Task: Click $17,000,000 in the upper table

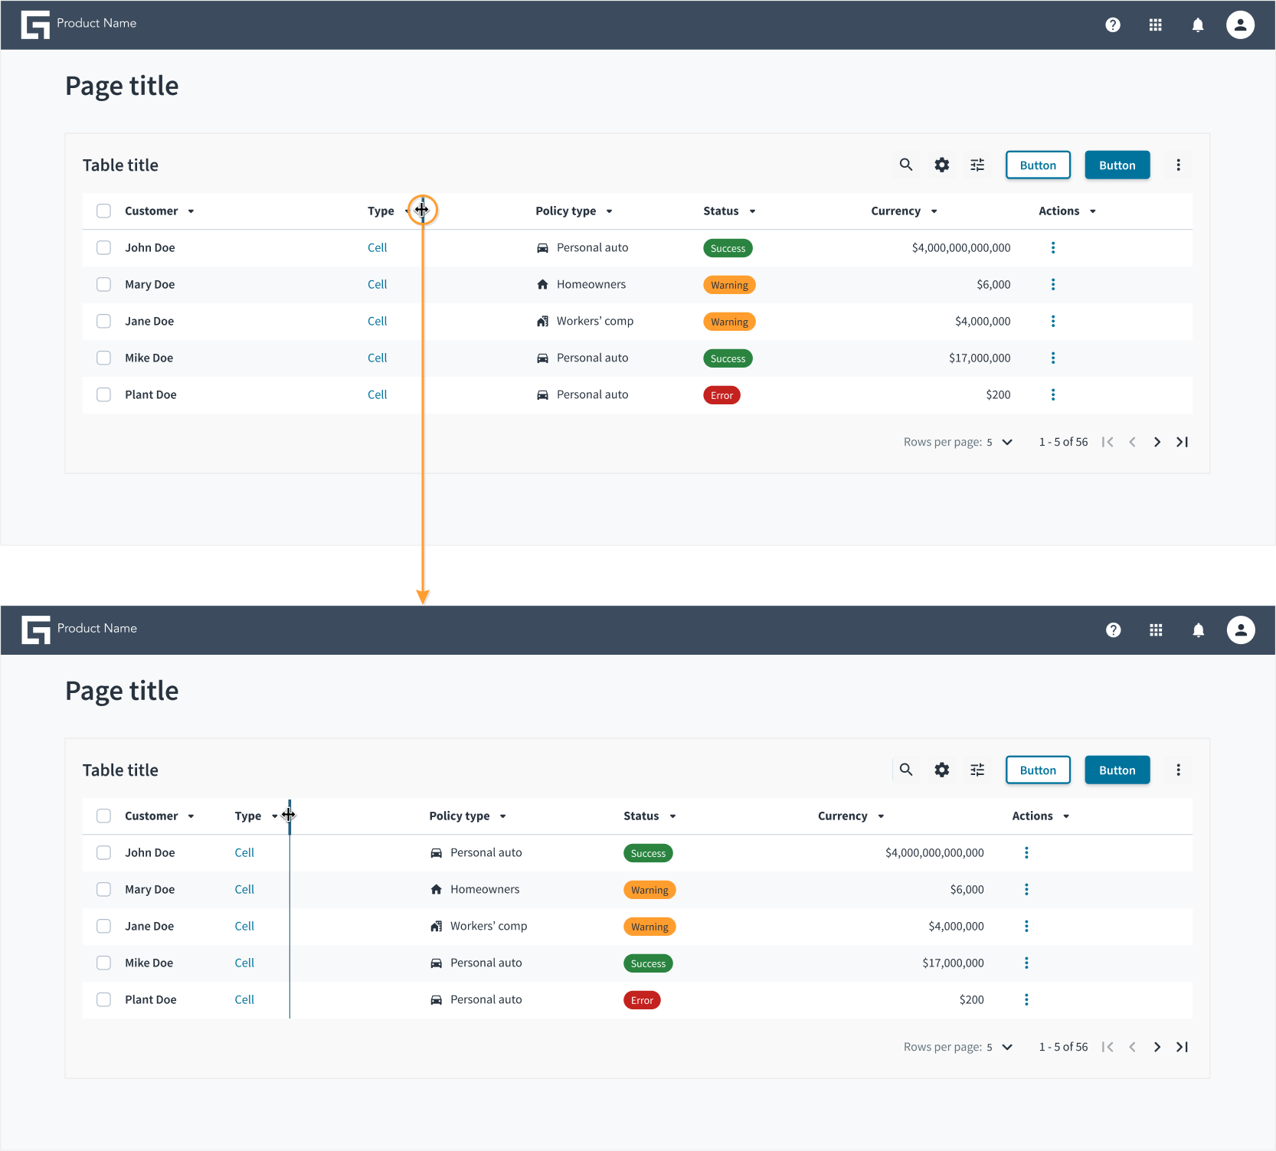Action: click(x=980, y=358)
